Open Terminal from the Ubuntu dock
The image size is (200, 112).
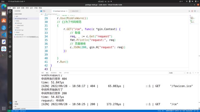pyautogui.click(x=4, y=56)
